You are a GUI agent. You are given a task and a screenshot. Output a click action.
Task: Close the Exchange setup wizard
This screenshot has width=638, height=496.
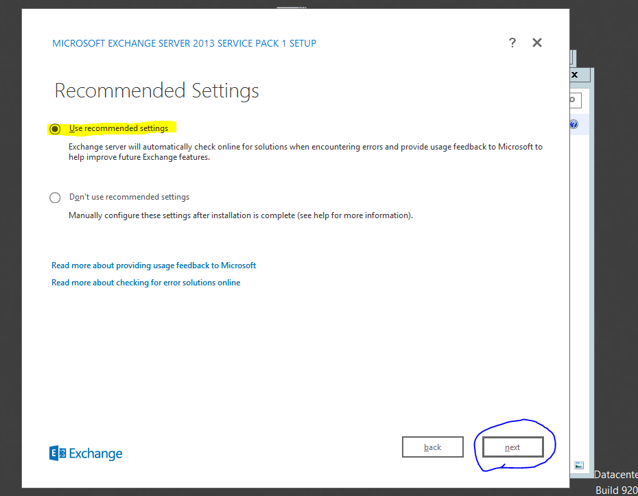pyautogui.click(x=537, y=43)
